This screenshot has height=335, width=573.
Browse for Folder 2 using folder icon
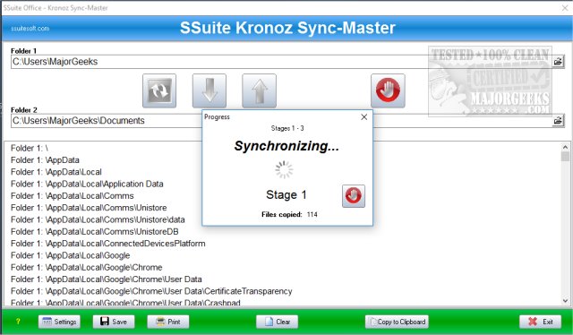click(558, 120)
